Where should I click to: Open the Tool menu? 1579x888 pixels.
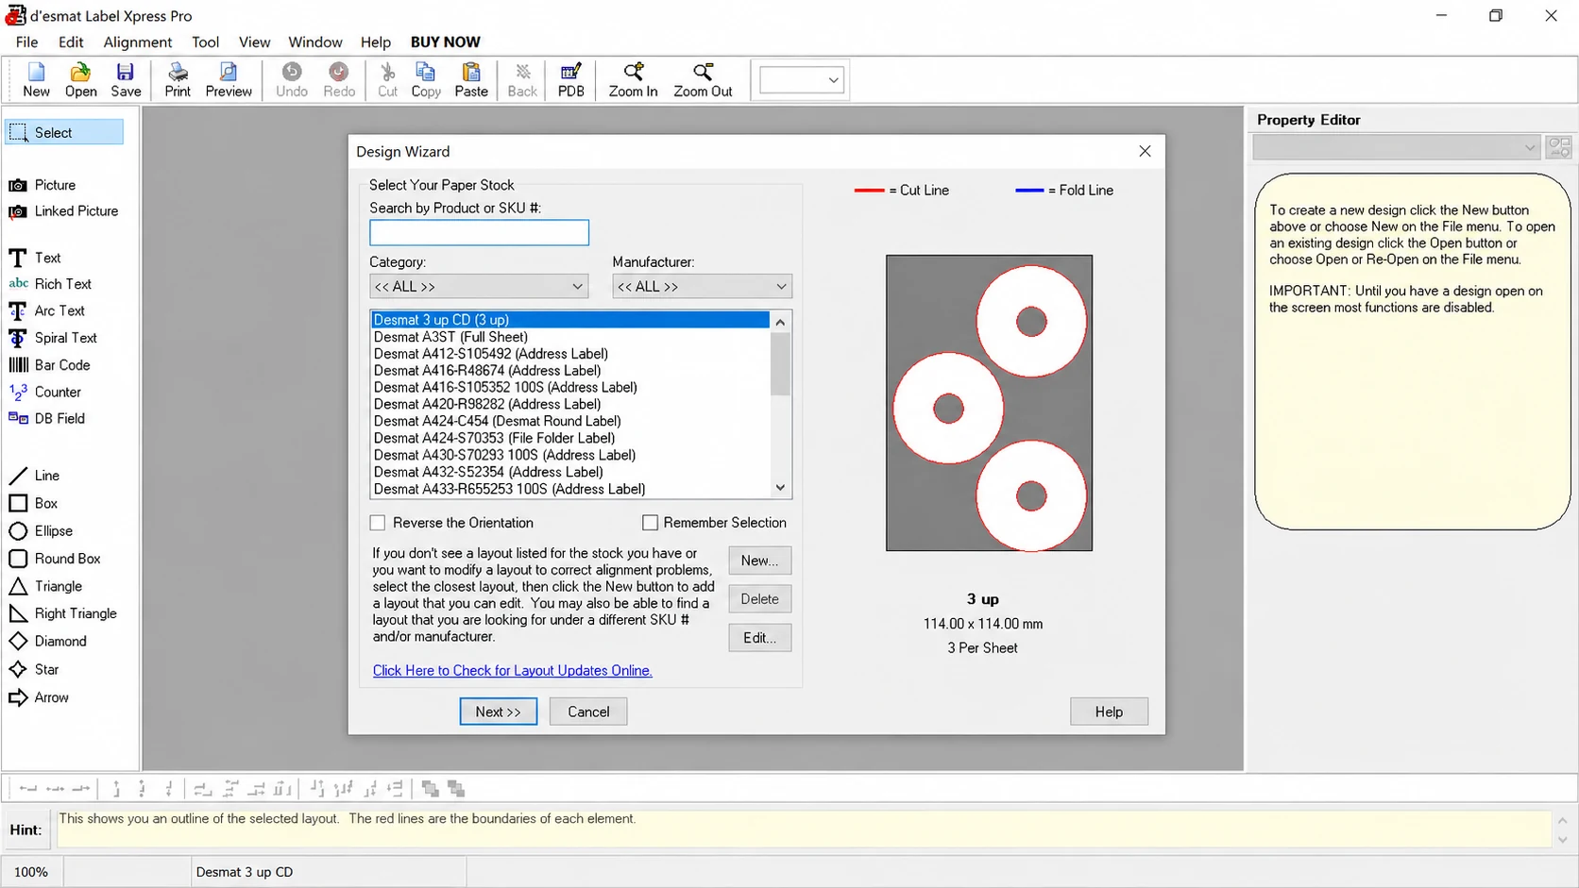click(x=205, y=42)
